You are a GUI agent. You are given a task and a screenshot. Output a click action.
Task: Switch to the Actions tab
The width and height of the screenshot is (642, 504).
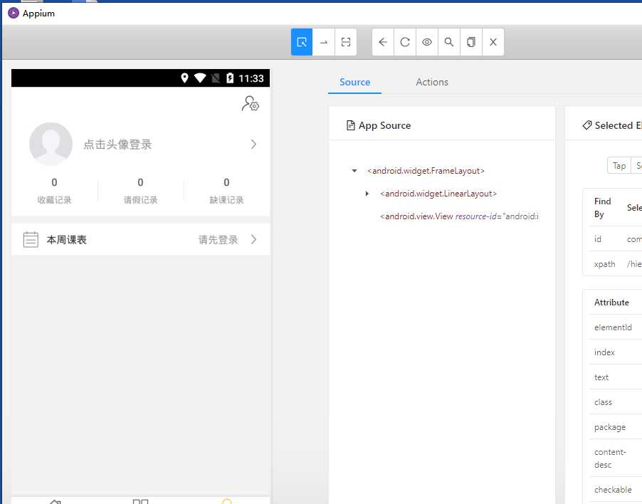click(432, 82)
